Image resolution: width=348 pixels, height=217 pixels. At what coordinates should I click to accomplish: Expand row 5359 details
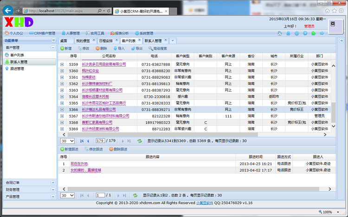point(62,64)
